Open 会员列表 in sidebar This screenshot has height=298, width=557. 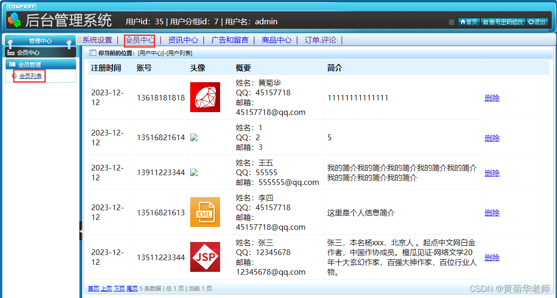[x=30, y=76]
